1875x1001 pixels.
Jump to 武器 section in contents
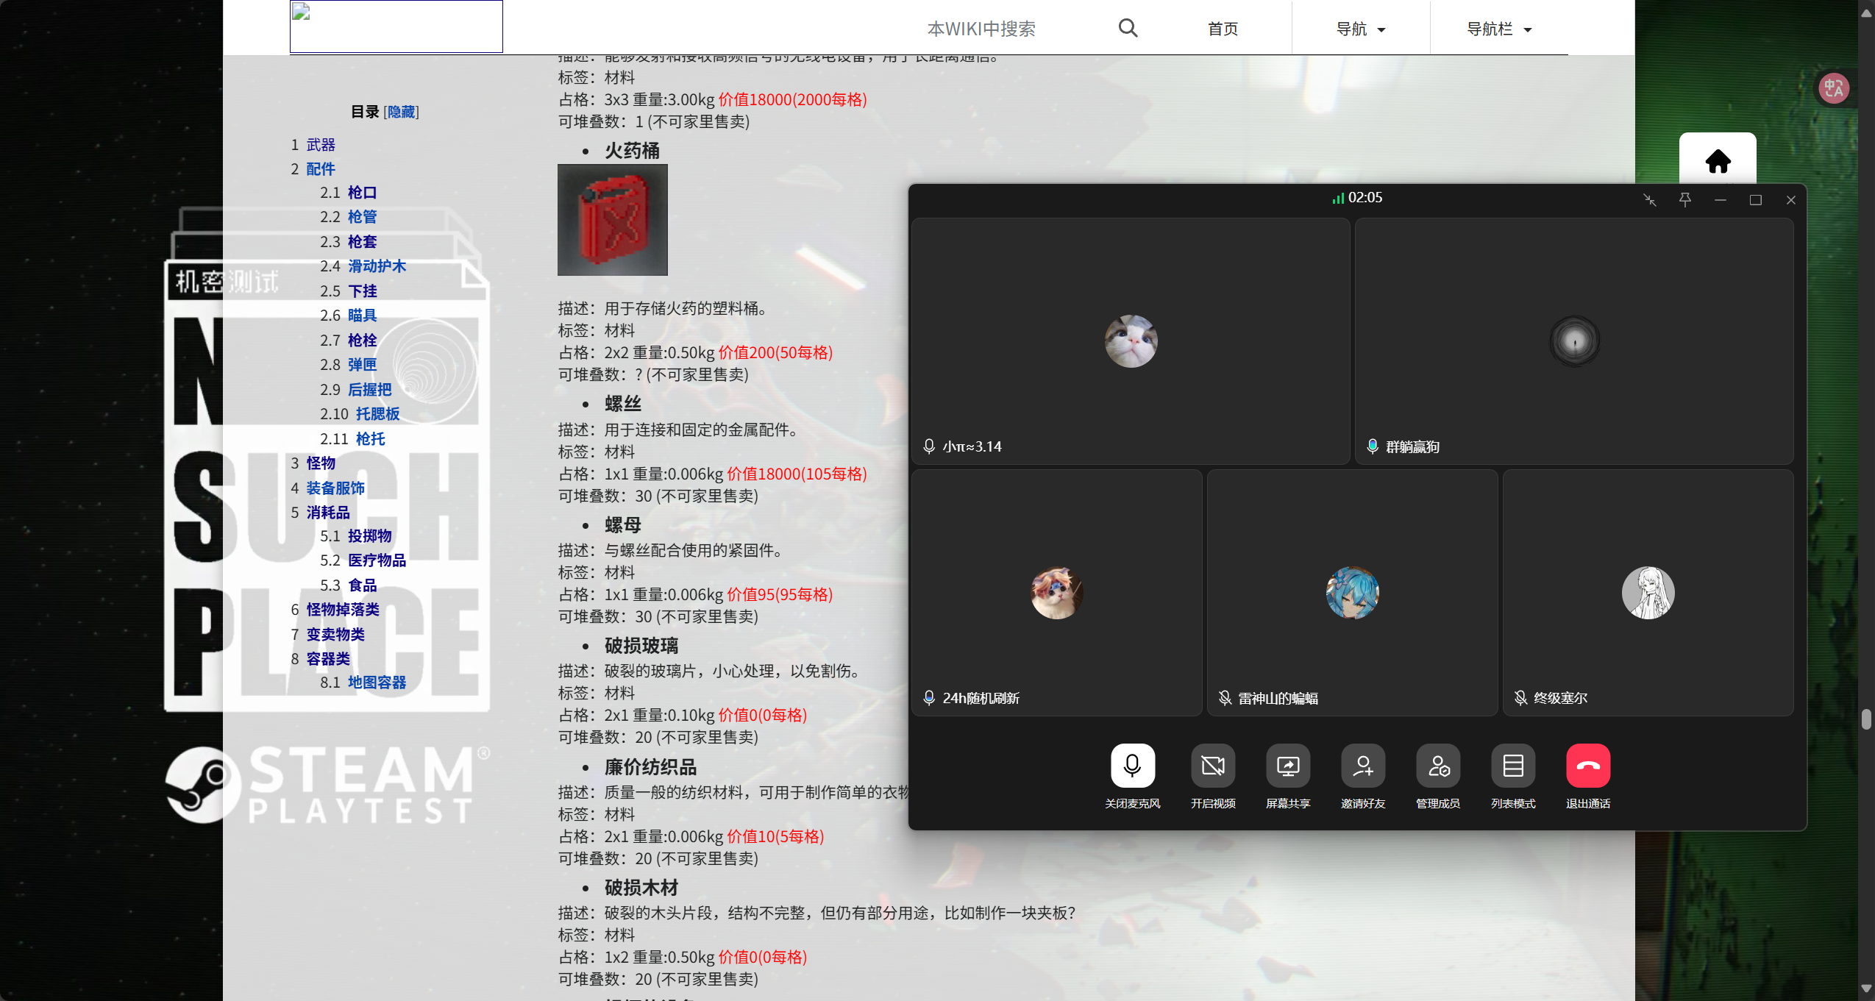point(321,145)
